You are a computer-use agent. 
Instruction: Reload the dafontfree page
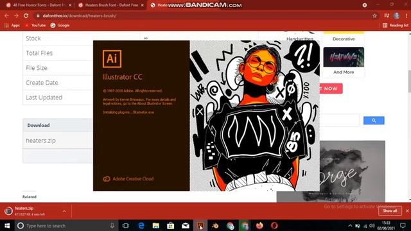[26, 15]
